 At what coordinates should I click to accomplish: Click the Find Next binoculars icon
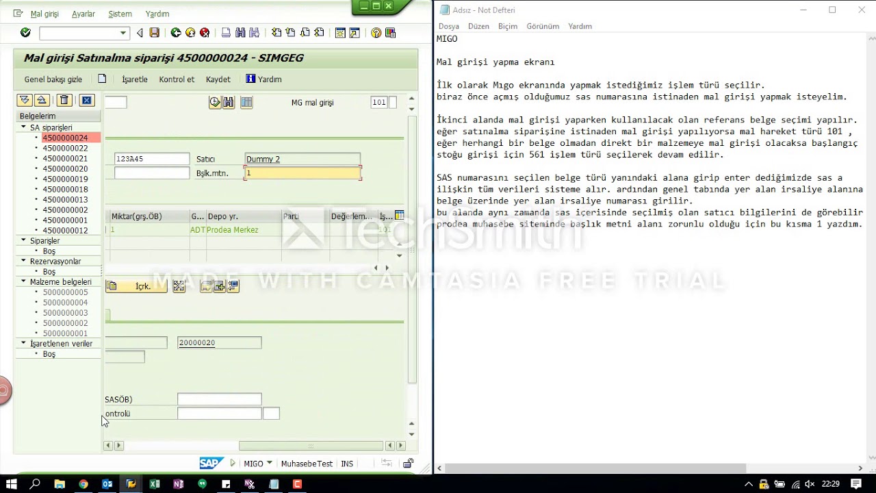pyautogui.click(x=254, y=33)
